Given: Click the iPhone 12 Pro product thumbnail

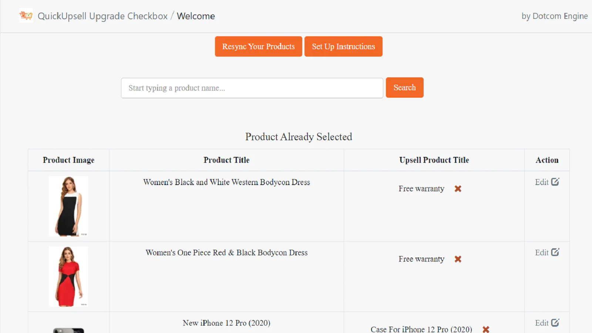Looking at the screenshot, I should 68,330.
